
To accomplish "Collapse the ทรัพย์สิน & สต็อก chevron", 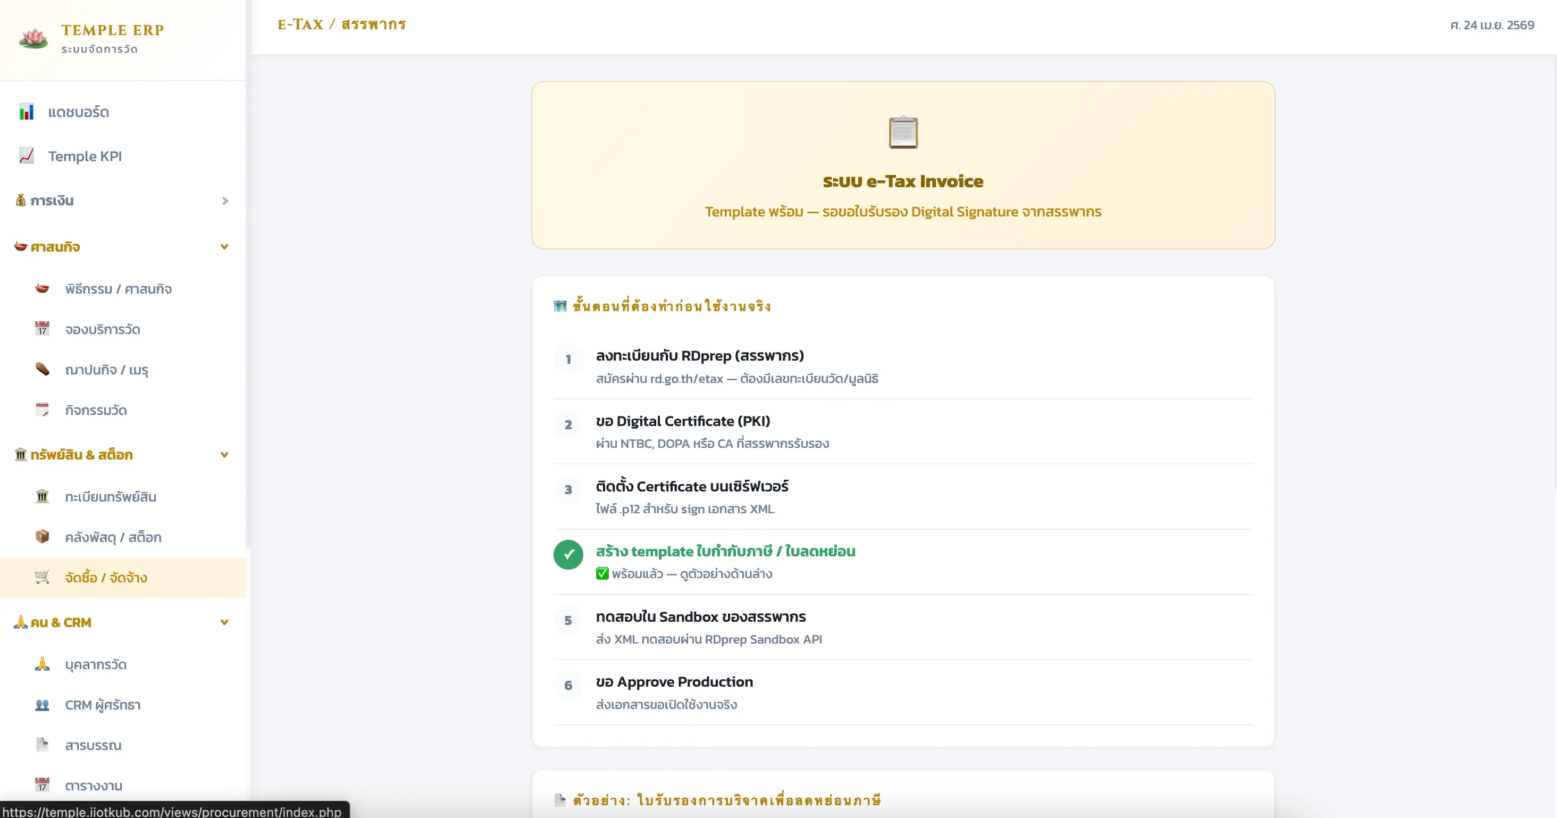I will (x=224, y=455).
